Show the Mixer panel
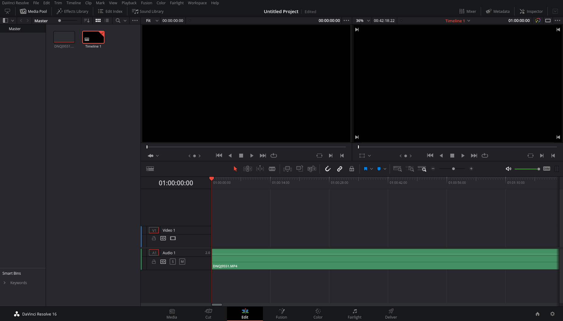Screen dimensions: 563x321 click(x=468, y=11)
